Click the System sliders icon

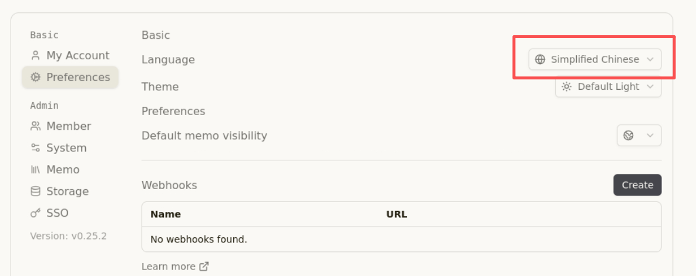pyautogui.click(x=35, y=148)
